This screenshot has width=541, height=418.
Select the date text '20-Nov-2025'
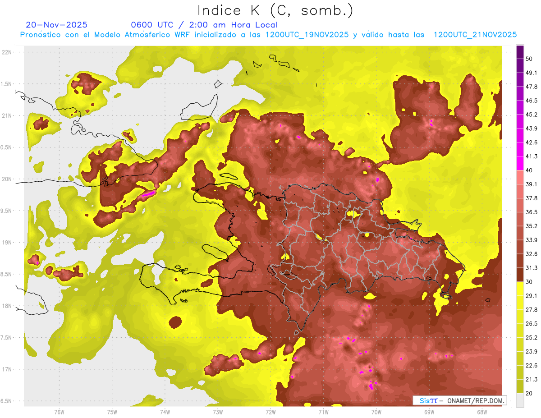pos(57,25)
